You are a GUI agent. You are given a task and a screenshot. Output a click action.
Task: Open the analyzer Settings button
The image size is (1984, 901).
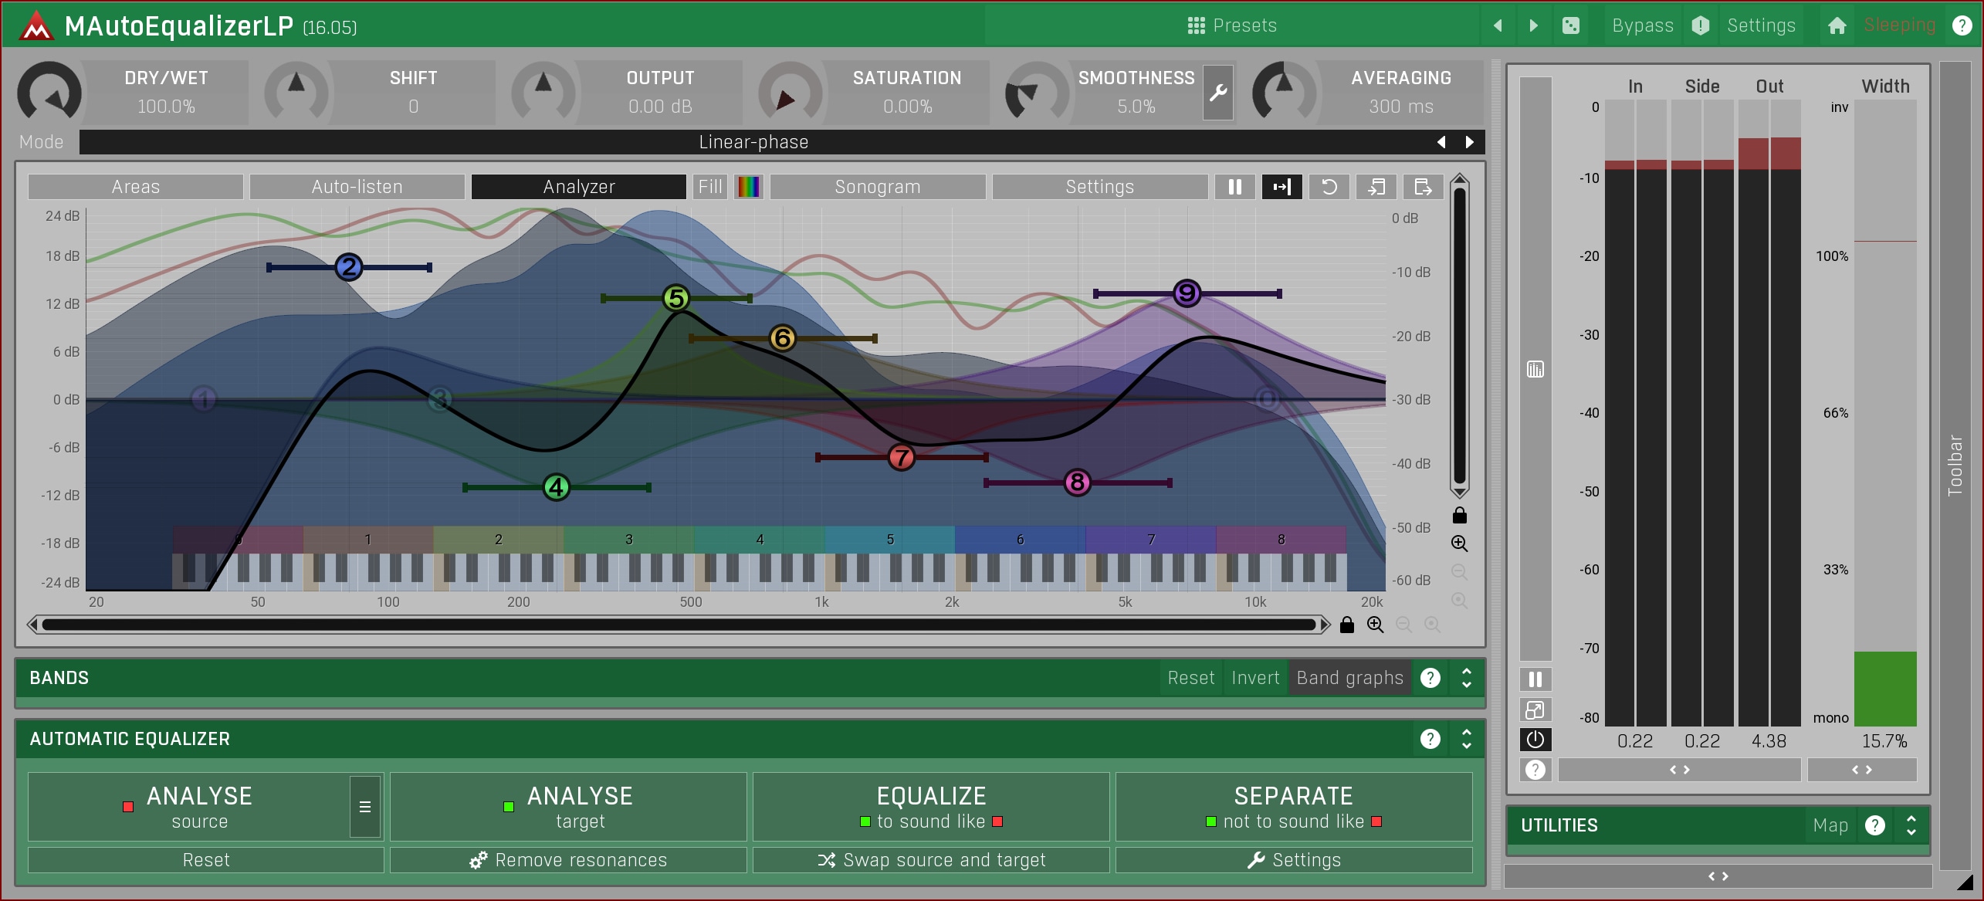(1100, 187)
